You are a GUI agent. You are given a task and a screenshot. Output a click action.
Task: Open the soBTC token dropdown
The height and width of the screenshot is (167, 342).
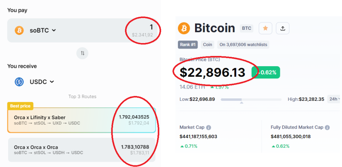(x=43, y=31)
